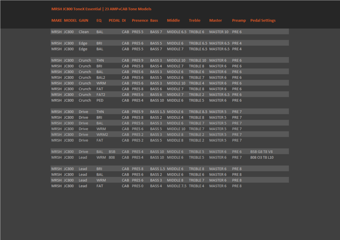The height and width of the screenshot is (240, 340).
Task: Click 'TREBLE 8.5' in the Drive THN row
Action: coord(198,112)
